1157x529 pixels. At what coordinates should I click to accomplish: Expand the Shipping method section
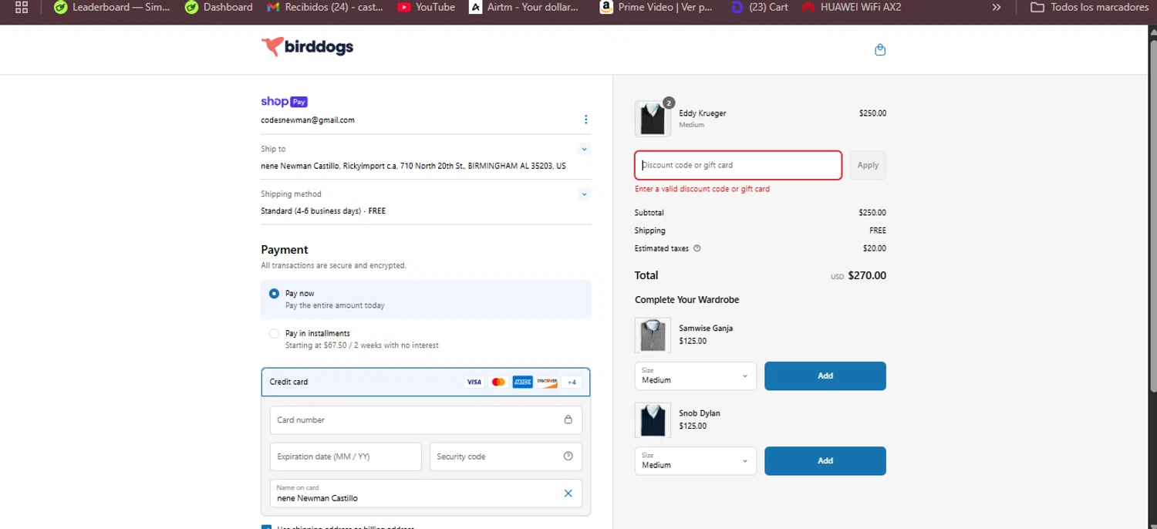(x=584, y=194)
